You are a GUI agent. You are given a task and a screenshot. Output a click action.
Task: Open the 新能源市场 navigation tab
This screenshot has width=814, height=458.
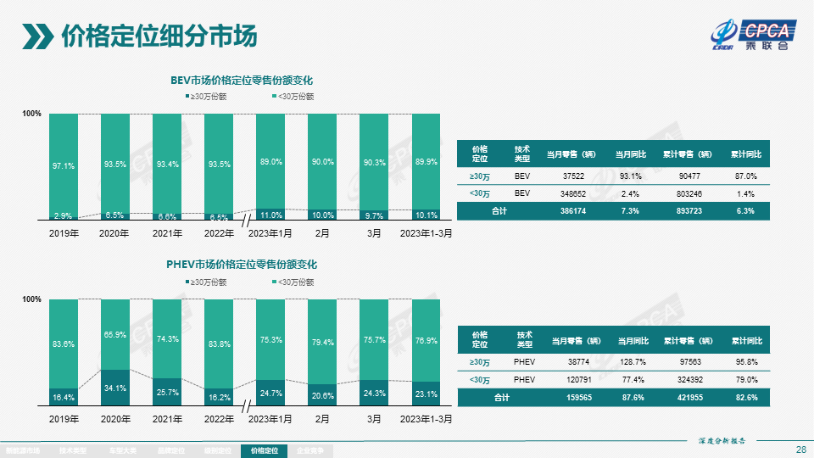pos(23,450)
